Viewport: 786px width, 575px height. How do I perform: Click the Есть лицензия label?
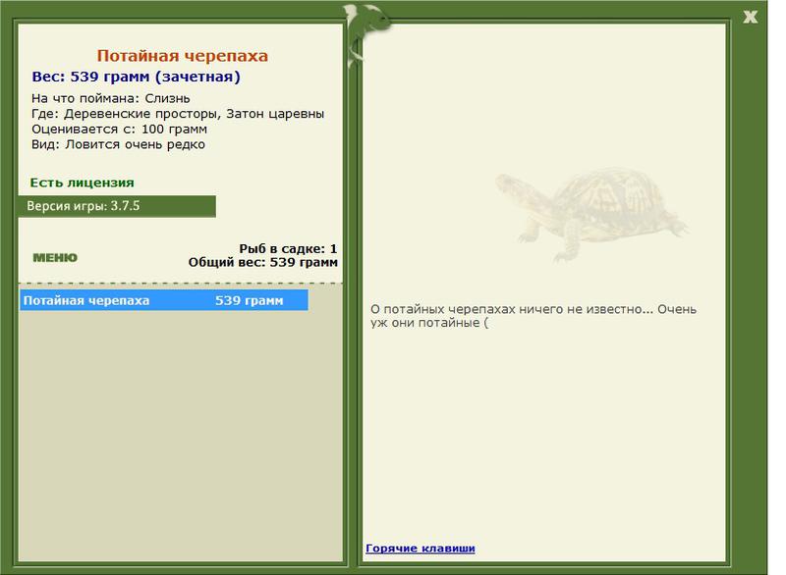(83, 183)
